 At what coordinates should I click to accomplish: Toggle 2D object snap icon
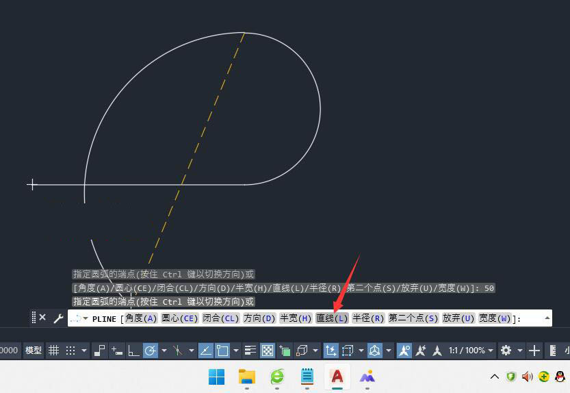pyautogui.click(x=222, y=351)
